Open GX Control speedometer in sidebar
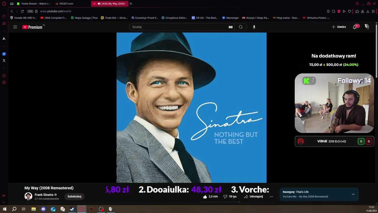 tap(4, 17)
